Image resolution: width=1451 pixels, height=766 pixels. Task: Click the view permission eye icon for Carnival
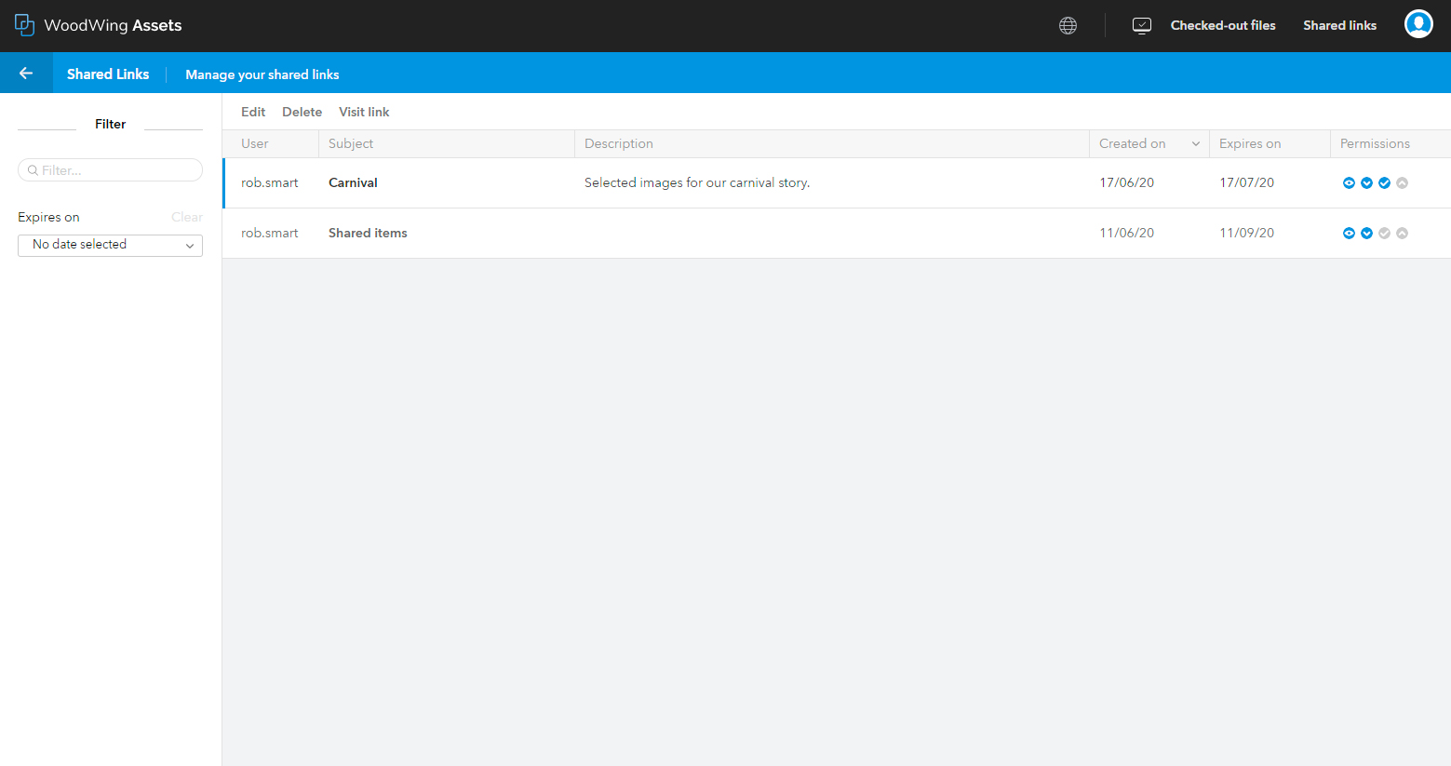pos(1349,182)
